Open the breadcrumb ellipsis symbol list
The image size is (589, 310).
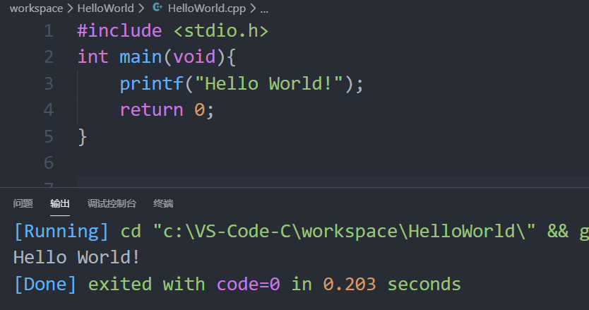(x=264, y=10)
